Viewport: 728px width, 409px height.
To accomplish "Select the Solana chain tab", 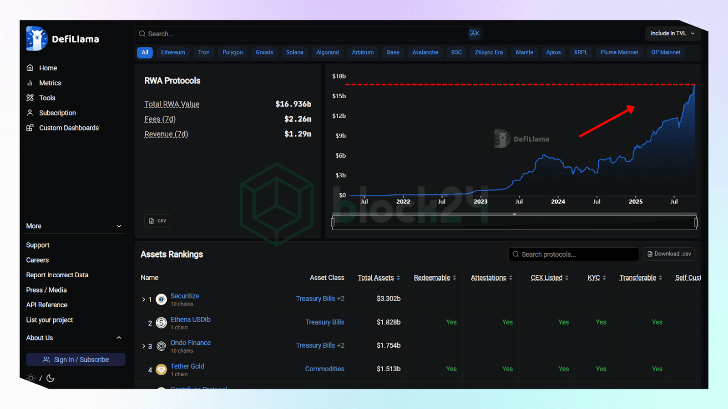I will [x=294, y=52].
